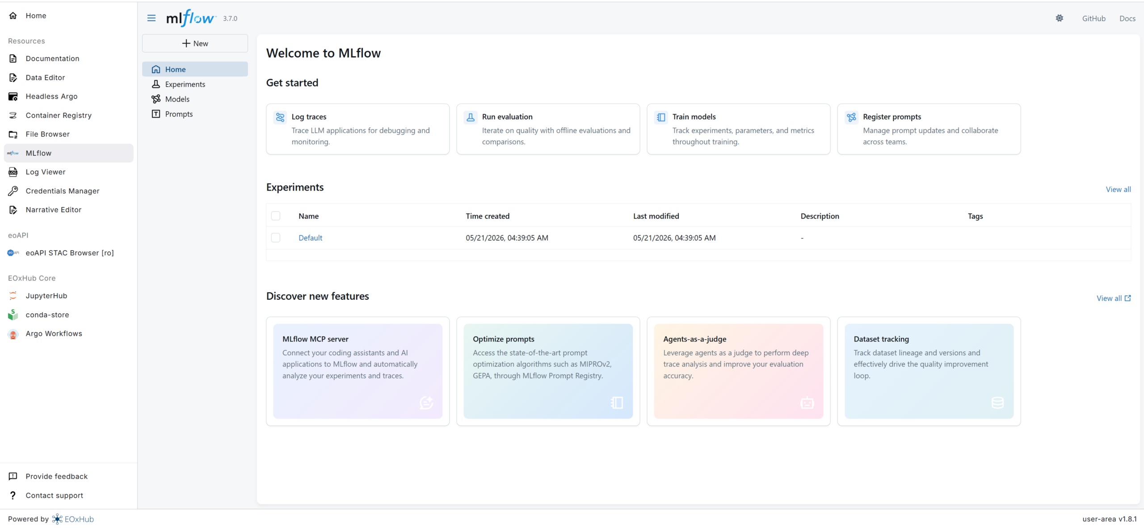The width and height of the screenshot is (1144, 528).
Task: Open the Optimize prompts feature card
Action: (548, 371)
